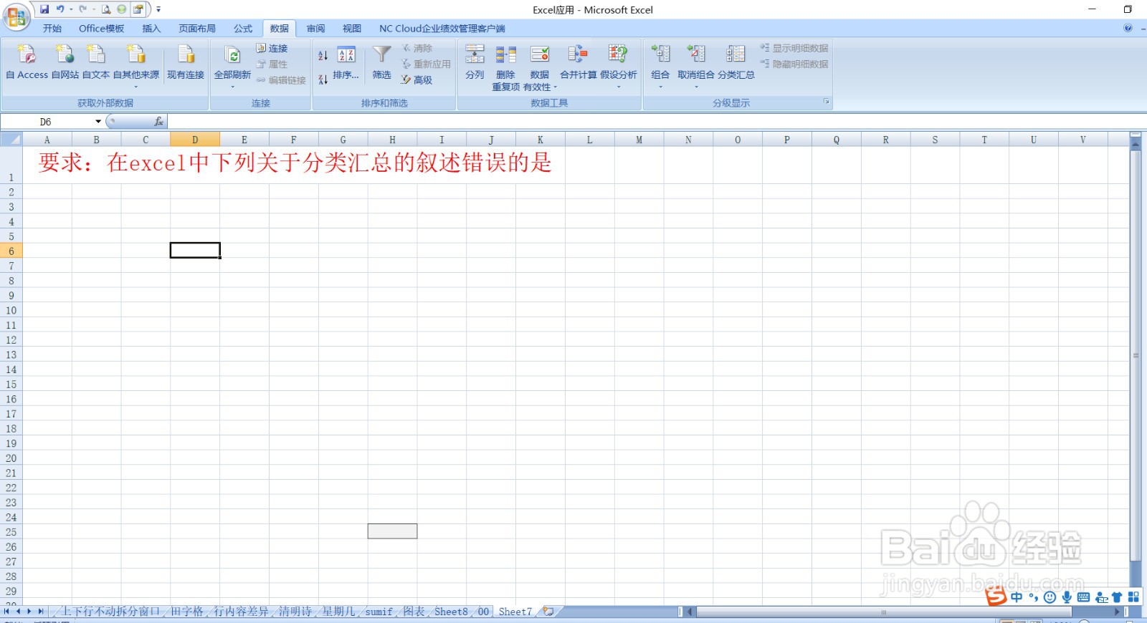The image size is (1147, 623).
Task: Expand Data Validation dropdown arrow
Action: pyautogui.click(x=555, y=87)
